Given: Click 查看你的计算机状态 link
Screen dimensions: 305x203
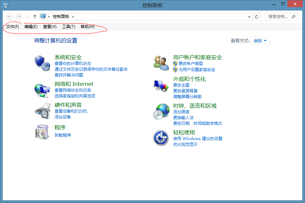Looking at the screenshot, I should coord(73,64).
